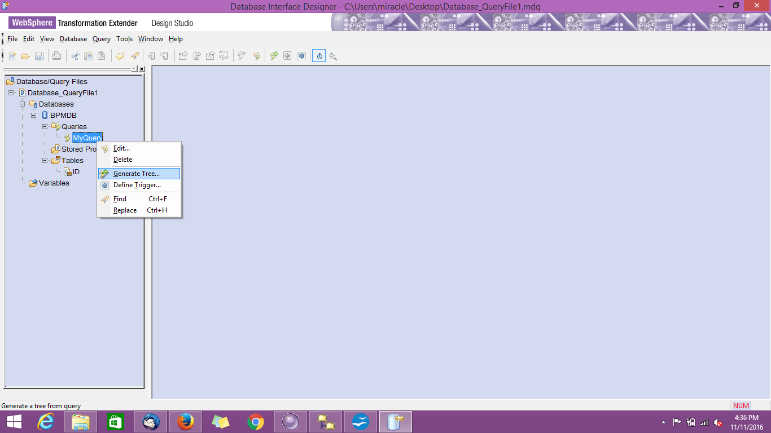
Task: Select the Variables tree item
Action: pos(54,183)
